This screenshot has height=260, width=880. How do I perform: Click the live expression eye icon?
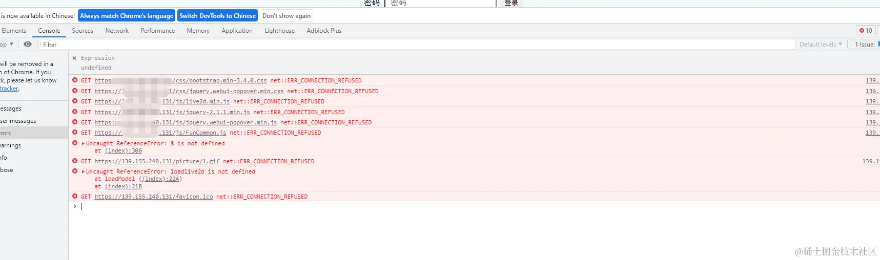28,45
